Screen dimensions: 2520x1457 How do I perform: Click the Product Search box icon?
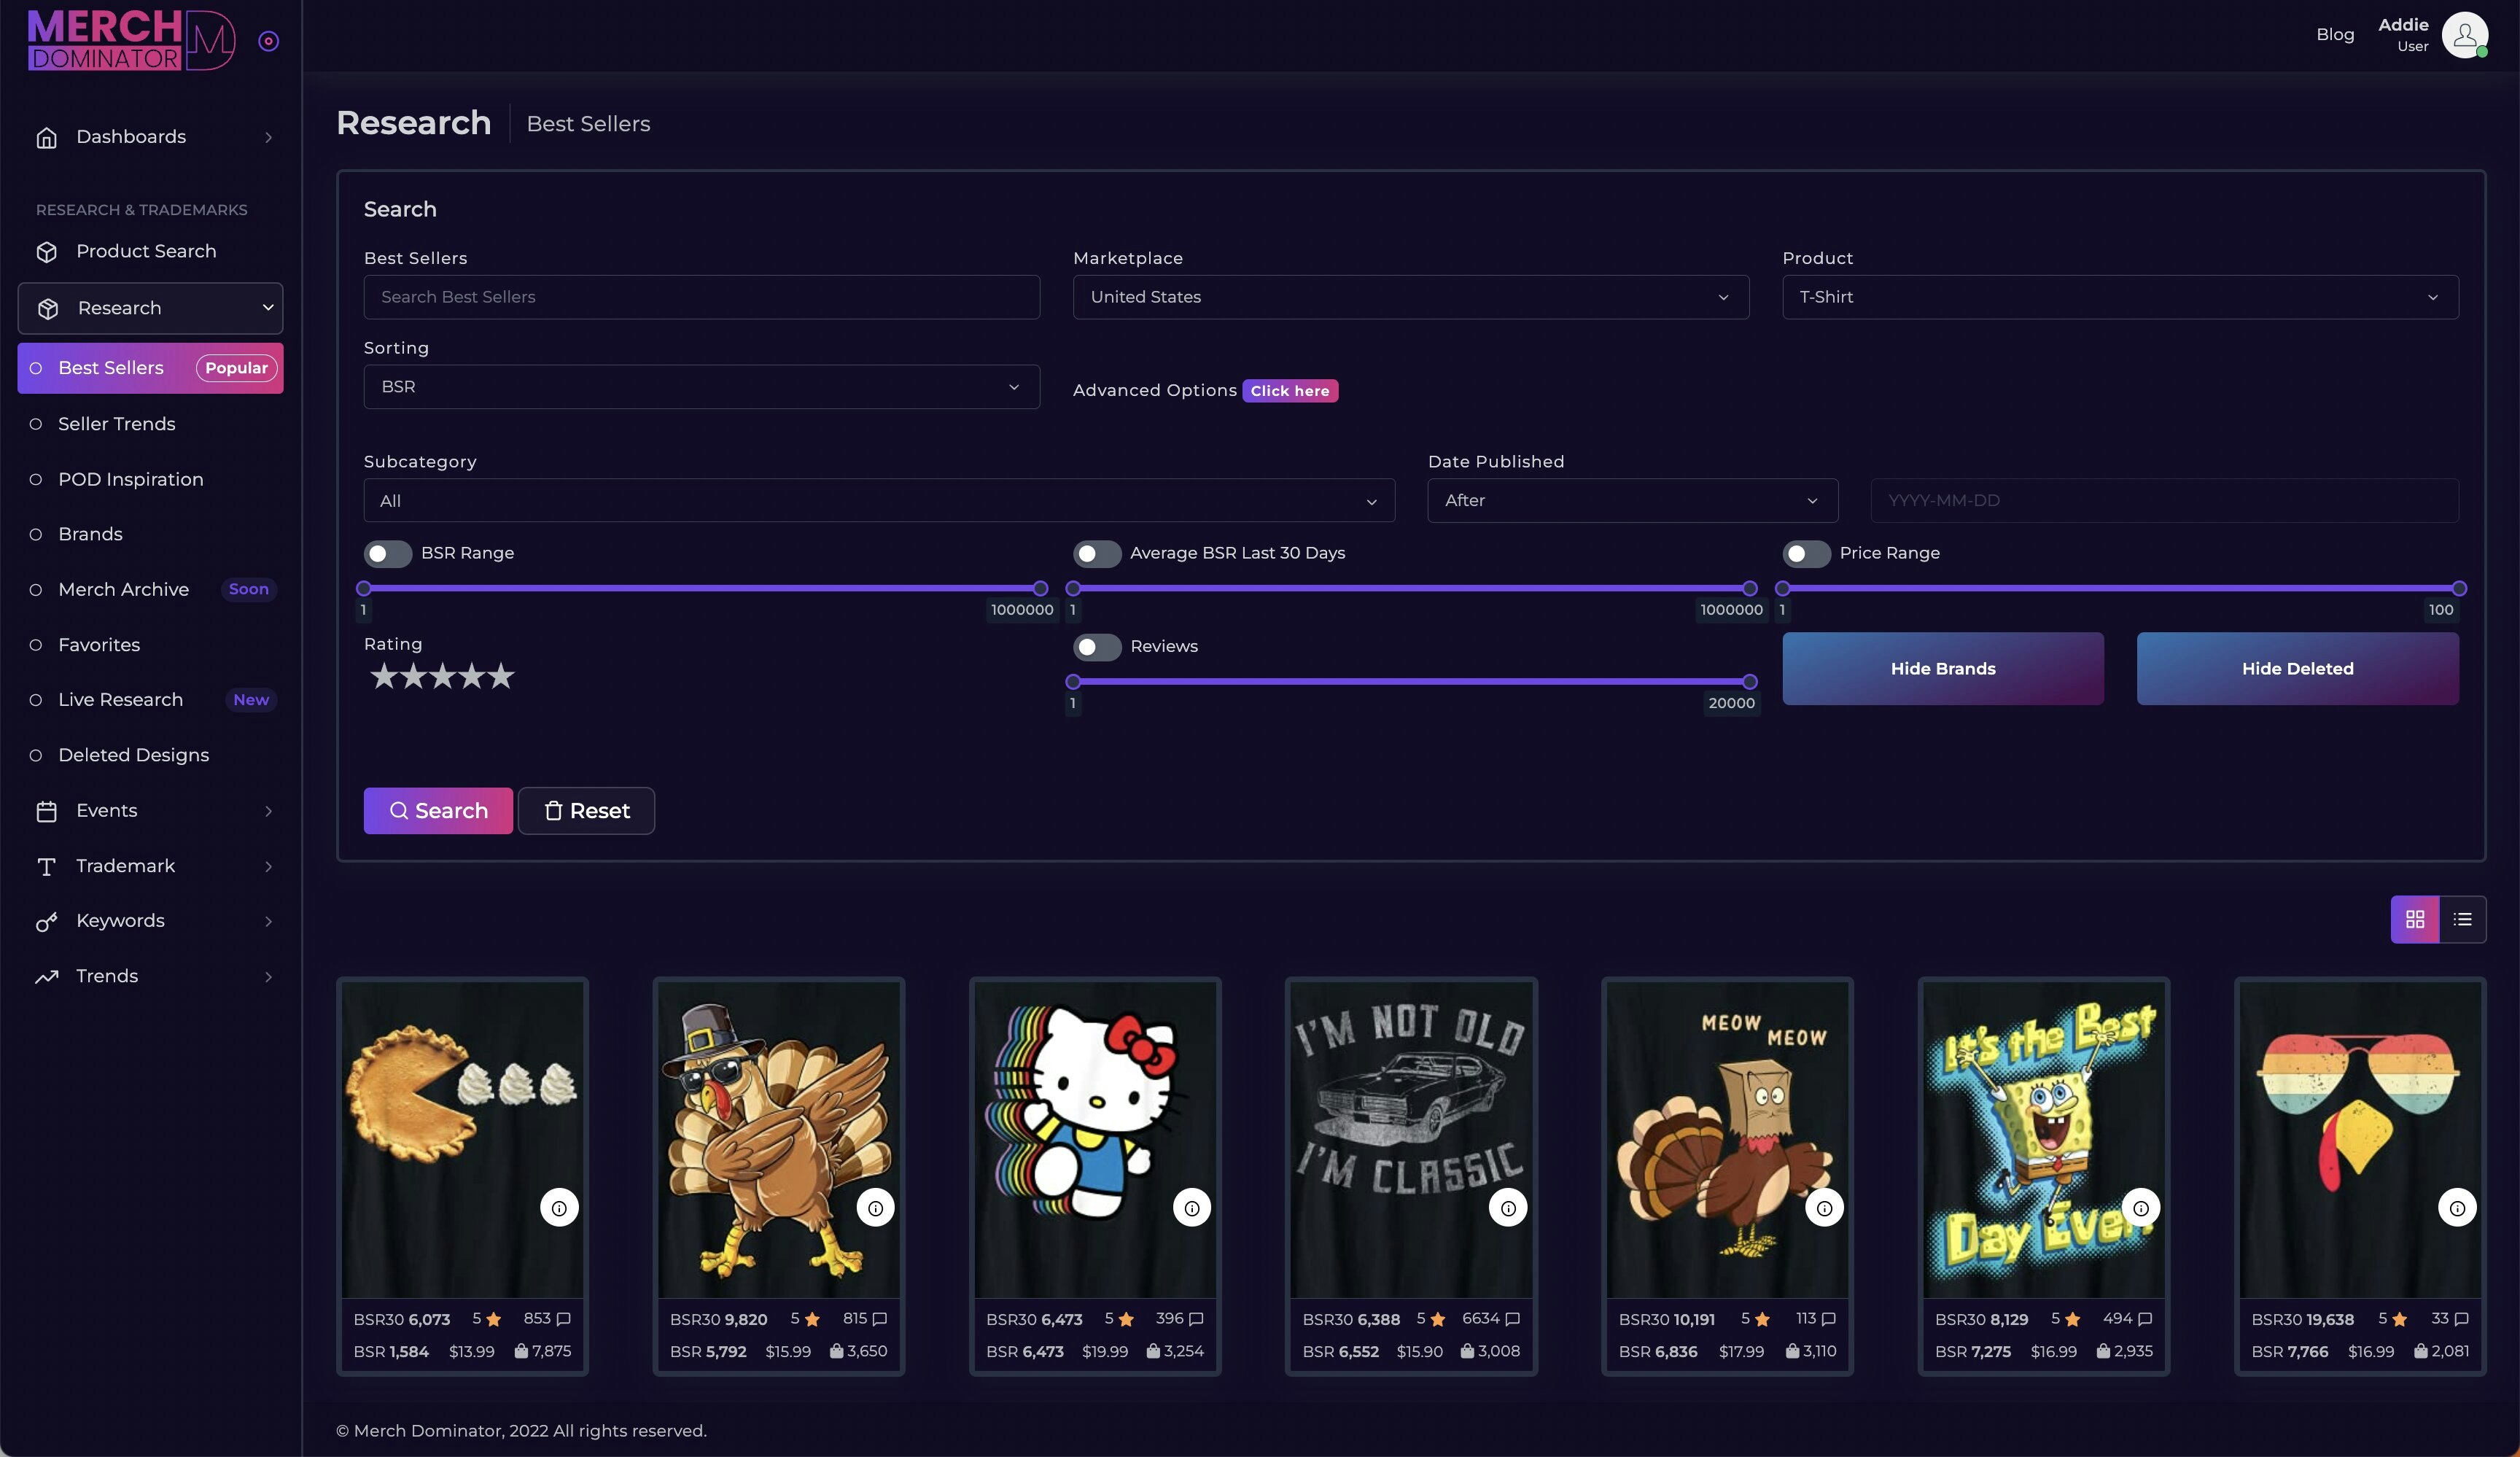click(46, 252)
